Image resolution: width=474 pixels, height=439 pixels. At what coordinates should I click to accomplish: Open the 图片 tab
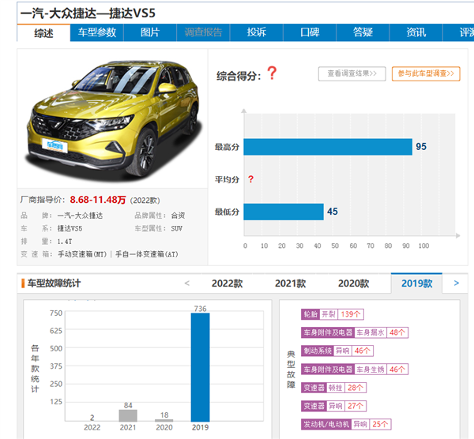pyautogui.click(x=150, y=32)
